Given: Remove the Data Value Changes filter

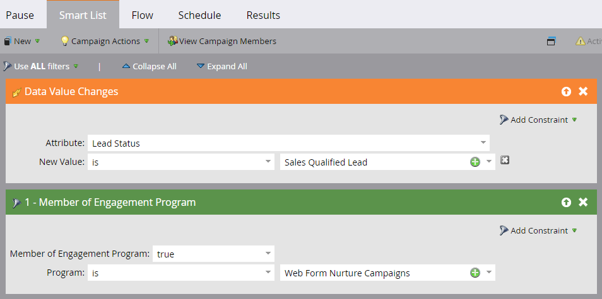Looking at the screenshot, I should click(583, 92).
